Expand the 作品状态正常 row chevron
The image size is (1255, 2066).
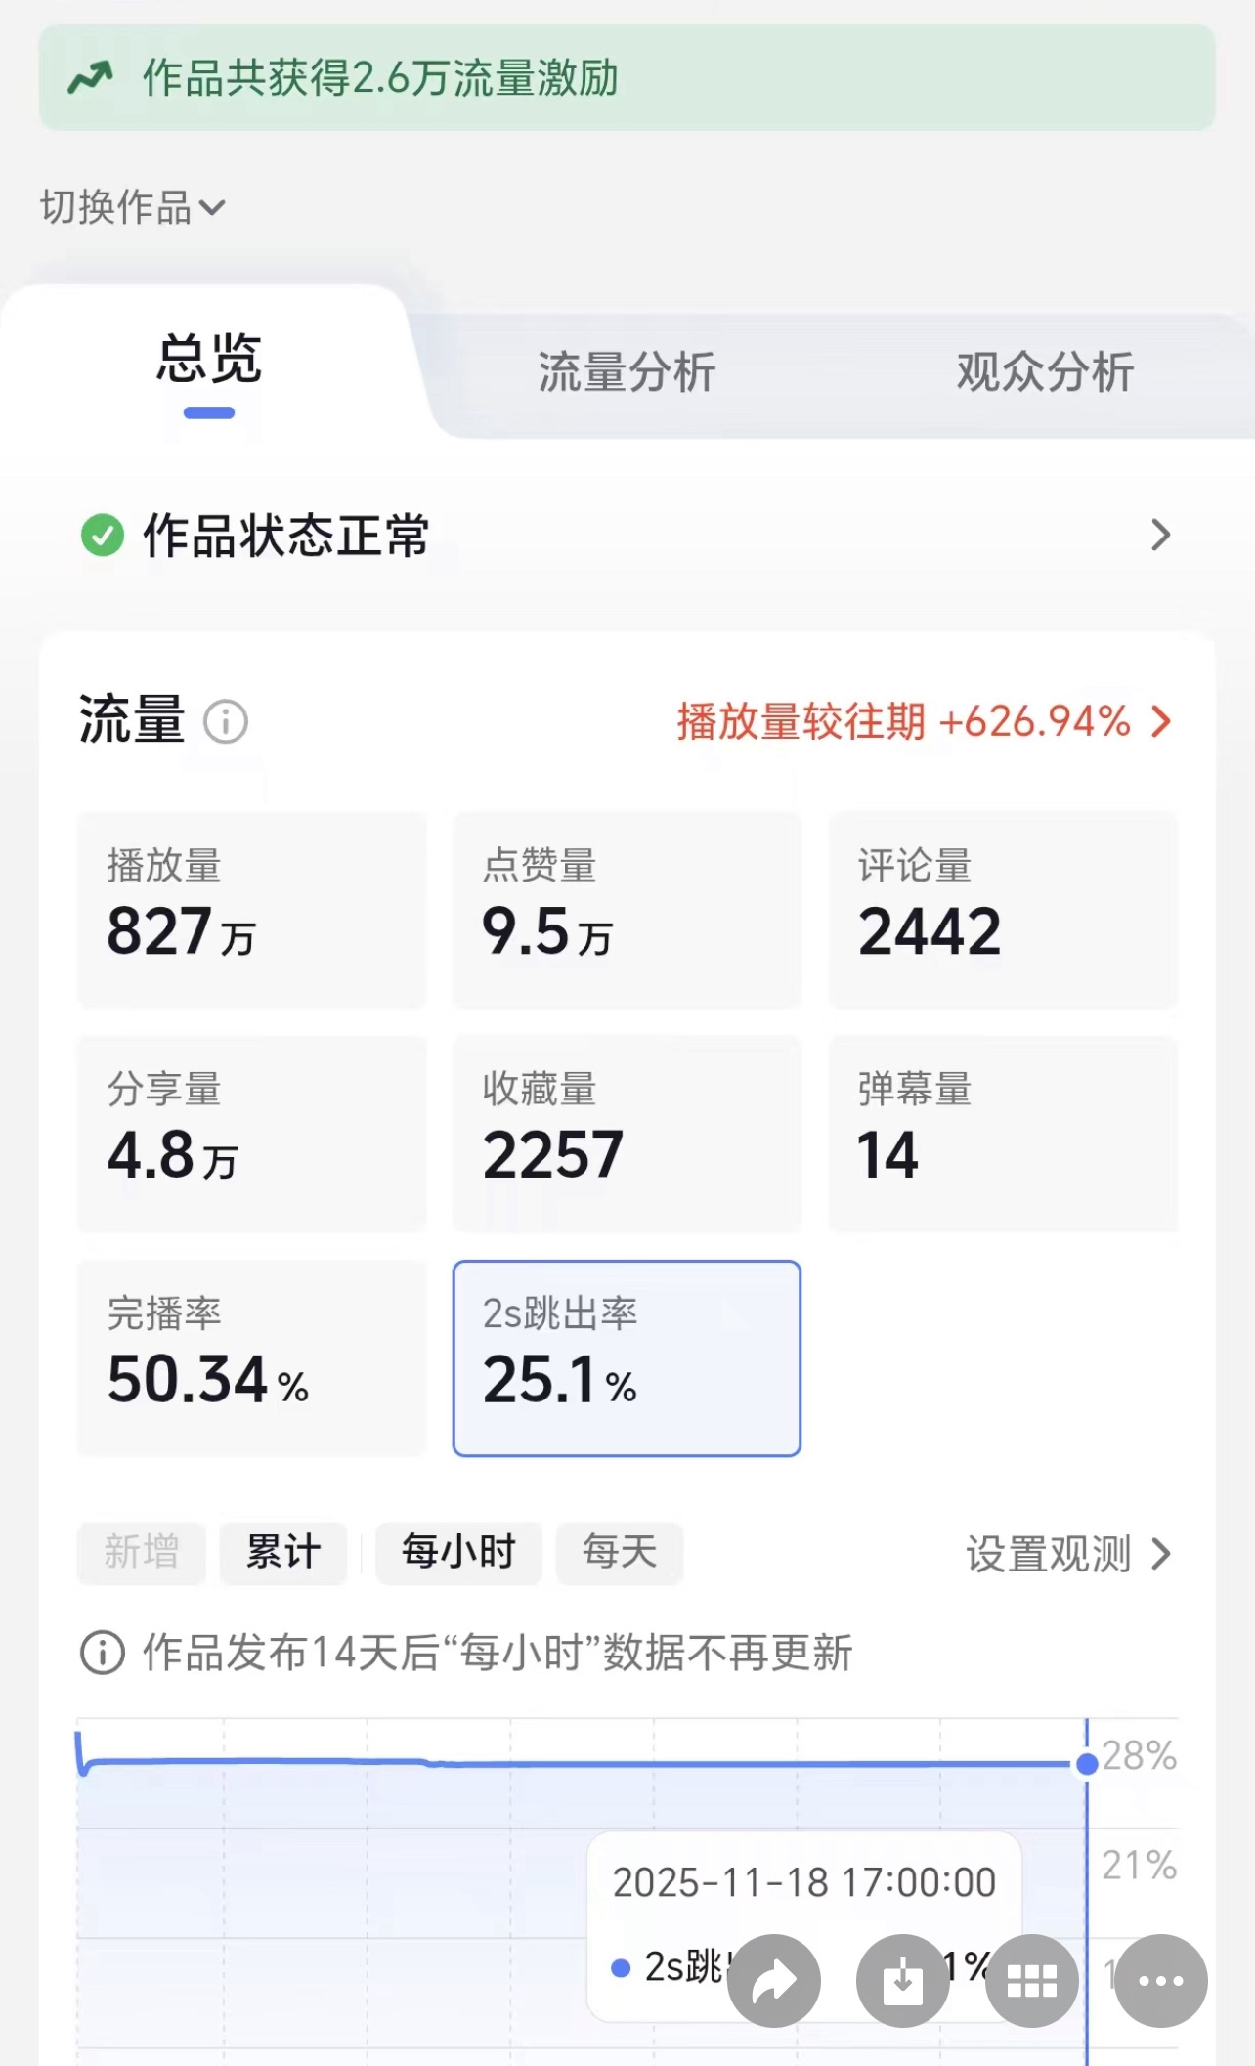tap(1160, 535)
